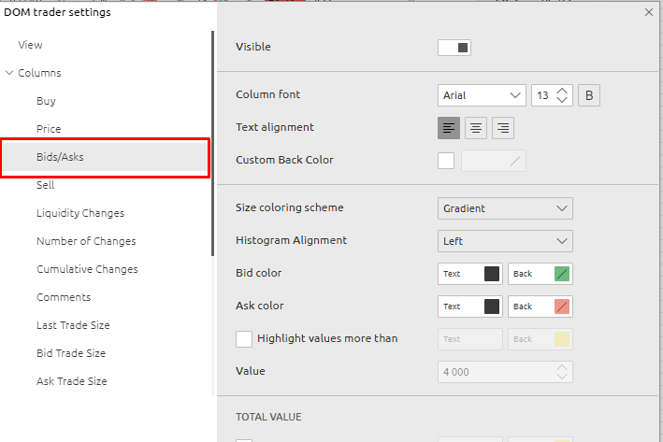Enable Highlight values more than checkbox
The width and height of the screenshot is (663, 442).
(244, 338)
